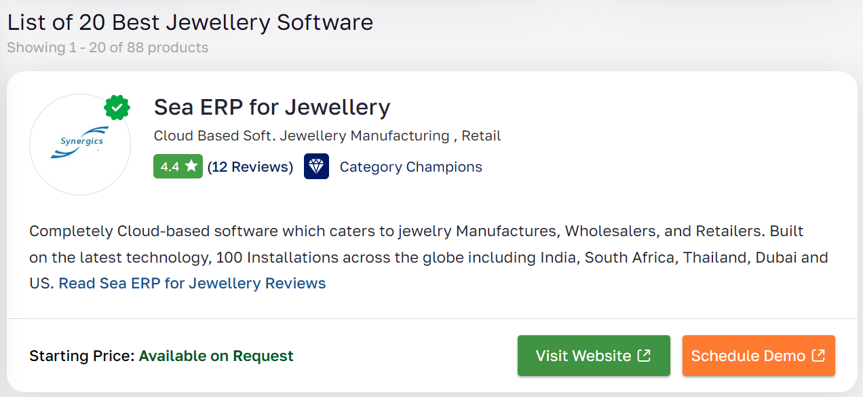Click the word Retail in the subtitle
Image resolution: width=863 pixels, height=397 pixels.
481,136
